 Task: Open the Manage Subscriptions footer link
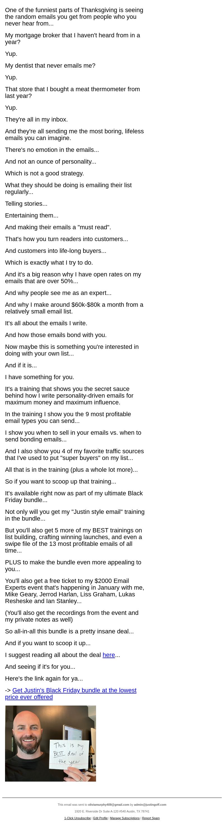pyautogui.click(x=125, y=818)
